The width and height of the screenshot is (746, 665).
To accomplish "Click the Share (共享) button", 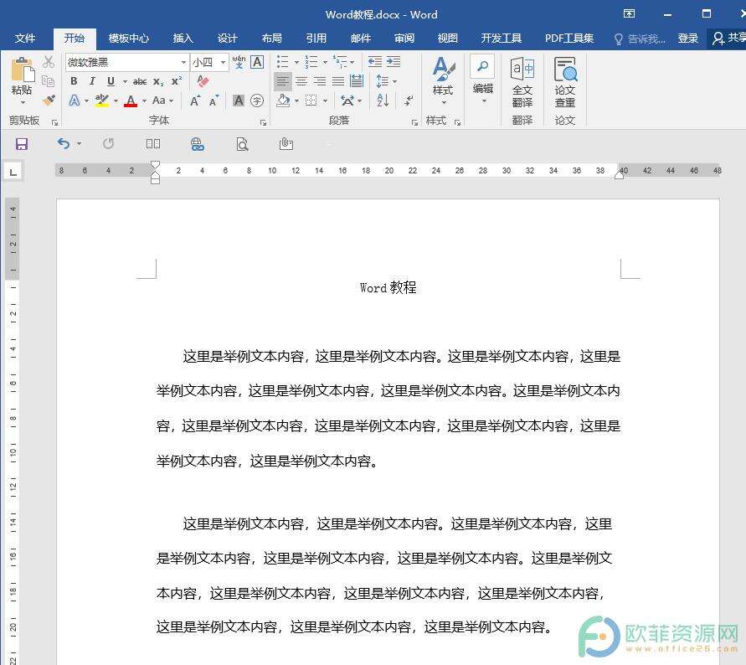I will point(729,39).
